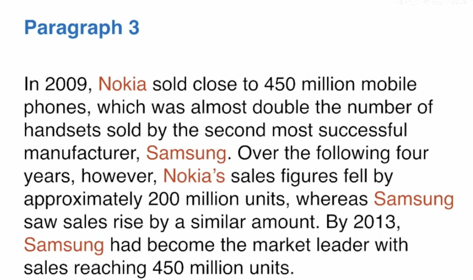Click the red Nokia before 'sold close'
Screen dimensions: 473x280
[x=122, y=84]
